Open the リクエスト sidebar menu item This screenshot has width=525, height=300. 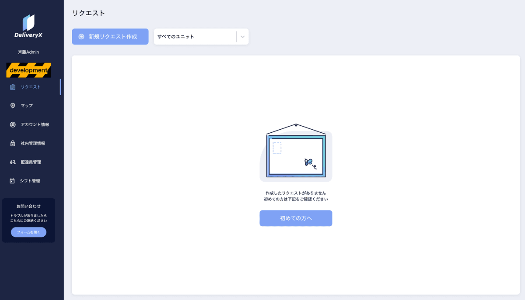pyautogui.click(x=31, y=87)
